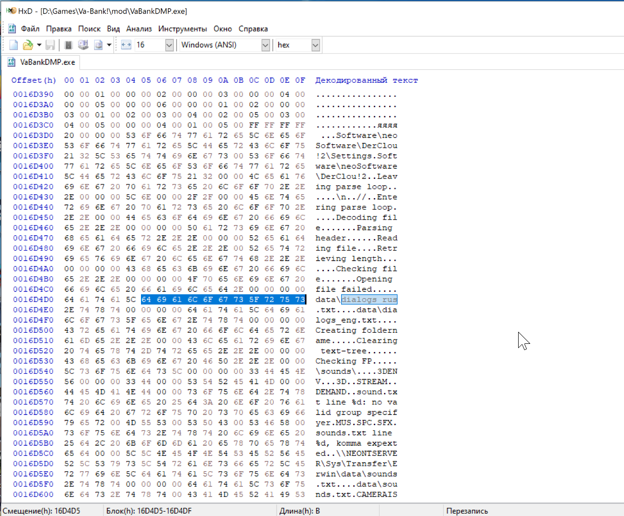This screenshot has height=516, width=624.
Task: Click offset 0016D600 in the offset column
Action: [33, 494]
